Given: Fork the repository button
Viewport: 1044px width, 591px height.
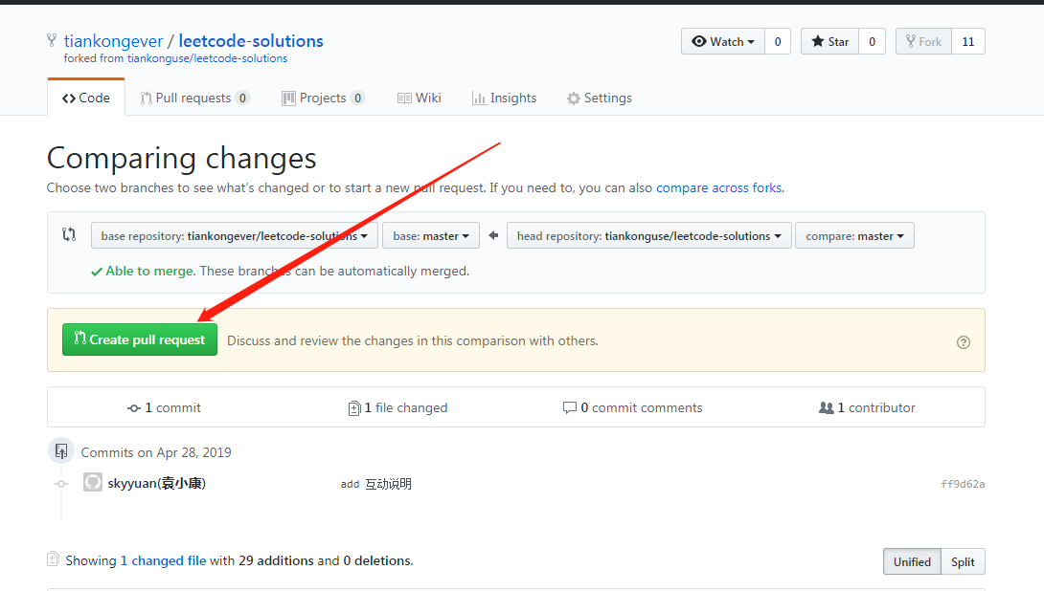Looking at the screenshot, I should click(923, 41).
